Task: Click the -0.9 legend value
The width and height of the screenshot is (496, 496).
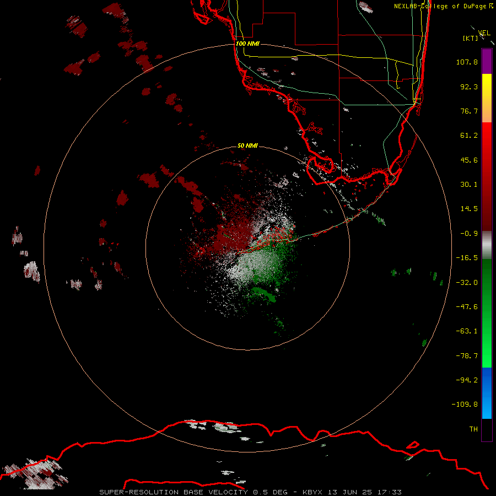Action: [x=469, y=234]
